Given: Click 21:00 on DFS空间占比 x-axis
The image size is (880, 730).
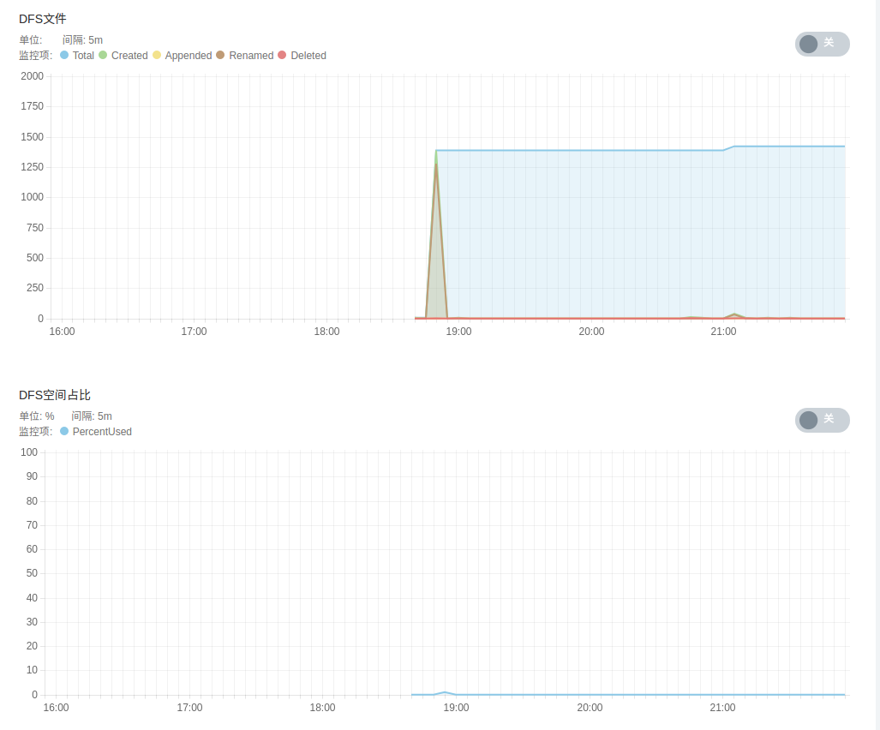Looking at the screenshot, I should 722,708.
